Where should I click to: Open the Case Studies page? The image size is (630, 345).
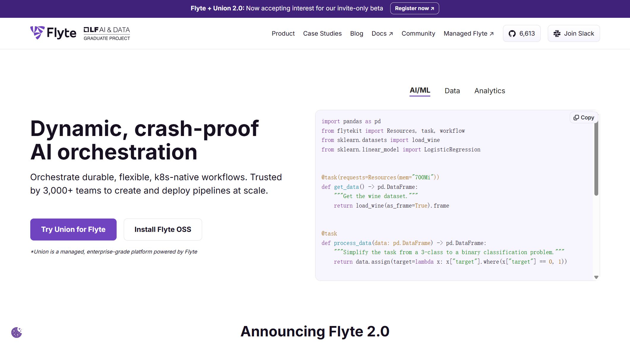pyautogui.click(x=322, y=34)
